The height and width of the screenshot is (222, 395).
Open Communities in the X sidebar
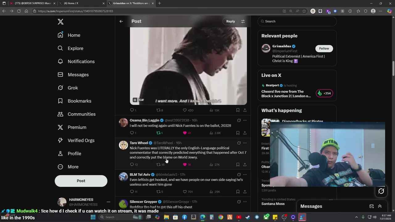click(x=77, y=114)
